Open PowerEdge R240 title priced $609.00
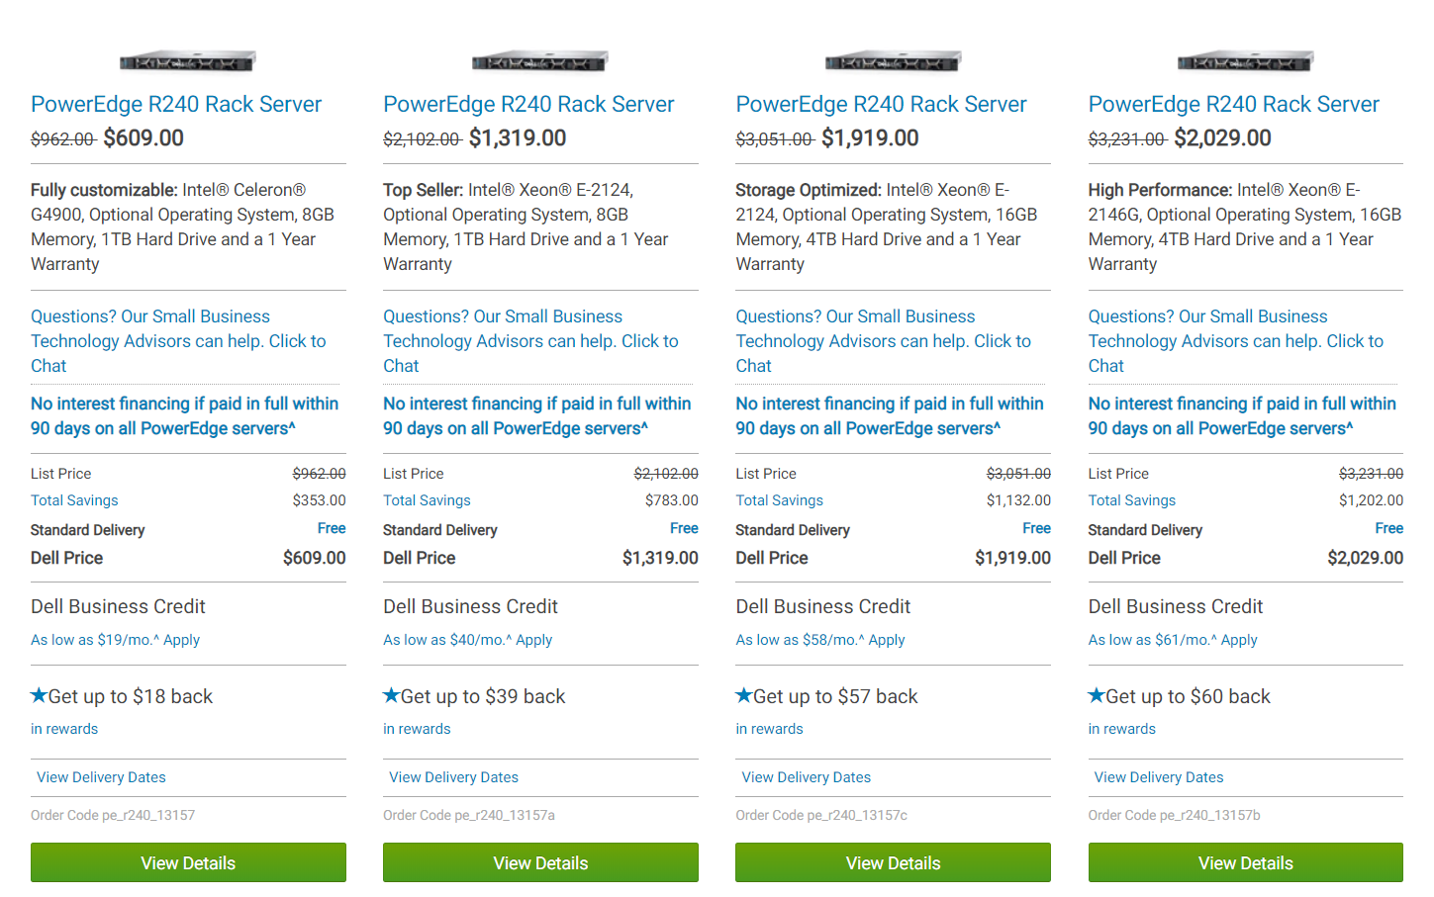Image resolution: width=1434 pixels, height=897 pixels. tap(176, 104)
